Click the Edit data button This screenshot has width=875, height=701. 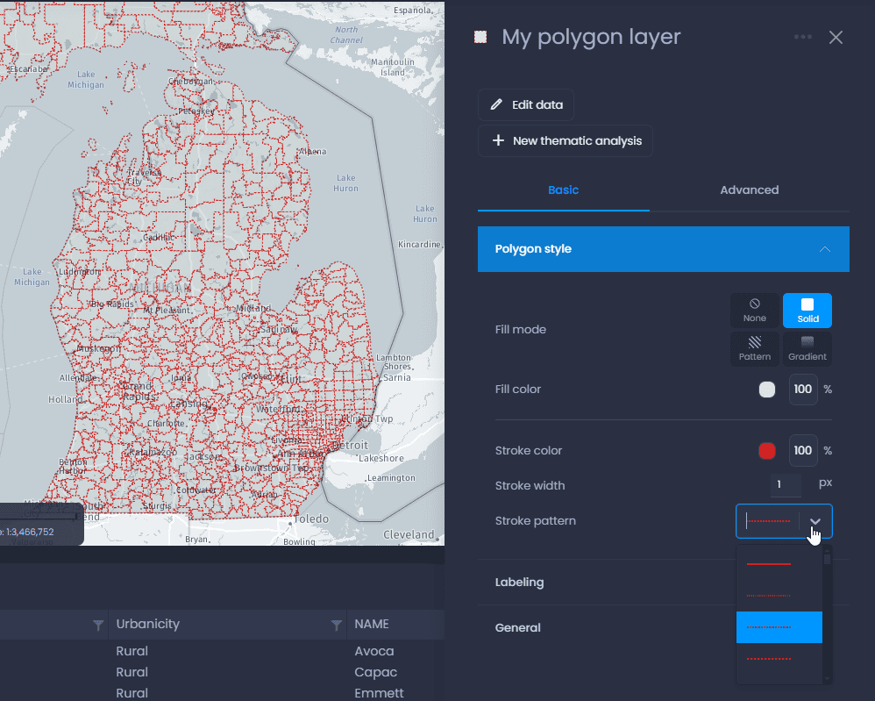point(526,105)
